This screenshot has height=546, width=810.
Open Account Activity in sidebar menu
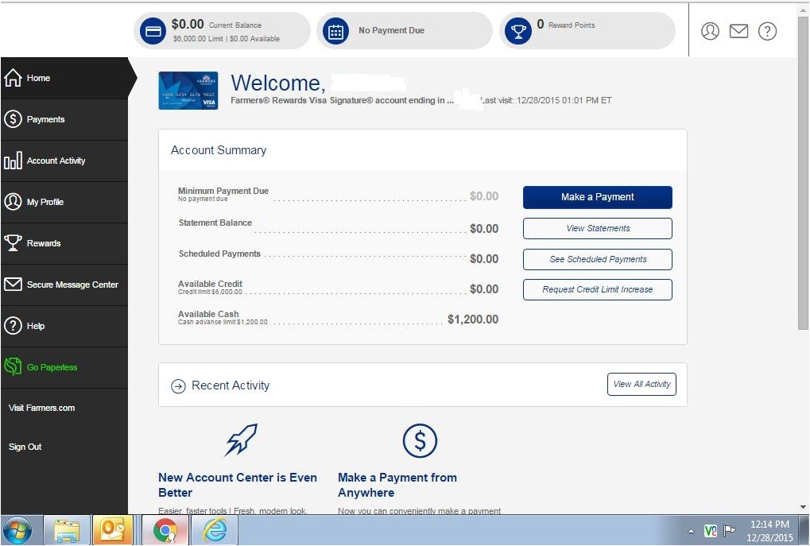(56, 161)
